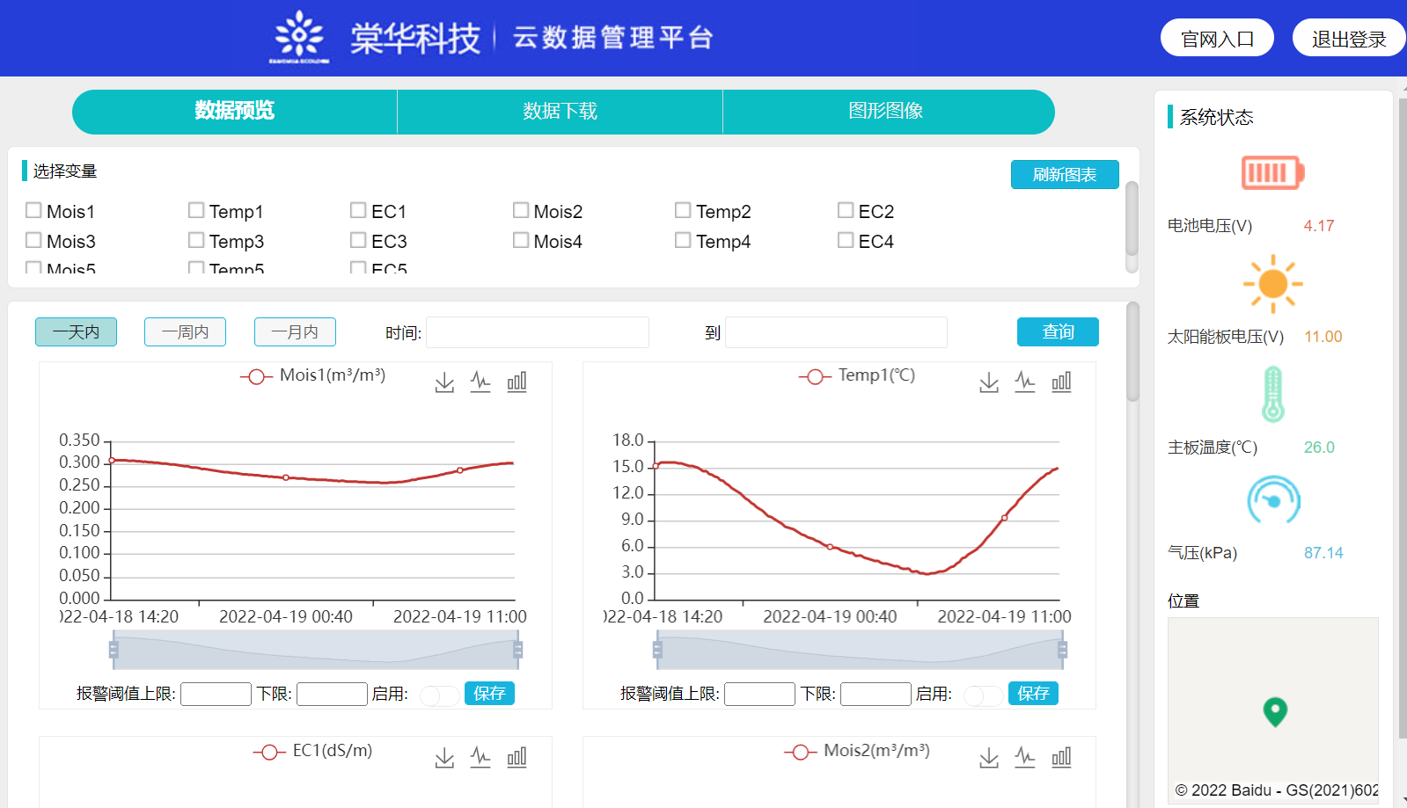Enable the Temp2 variable checkbox
This screenshot has width=1407, height=808.
(683, 210)
